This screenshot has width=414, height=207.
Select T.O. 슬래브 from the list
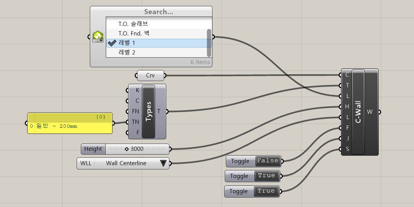pyautogui.click(x=133, y=24)
